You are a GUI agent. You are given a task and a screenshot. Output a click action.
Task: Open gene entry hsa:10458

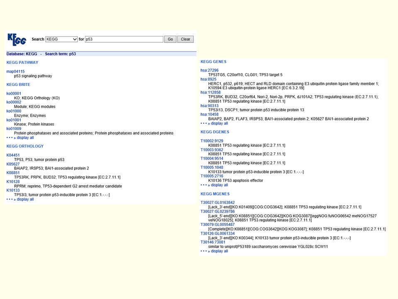[x=209, y=115]
